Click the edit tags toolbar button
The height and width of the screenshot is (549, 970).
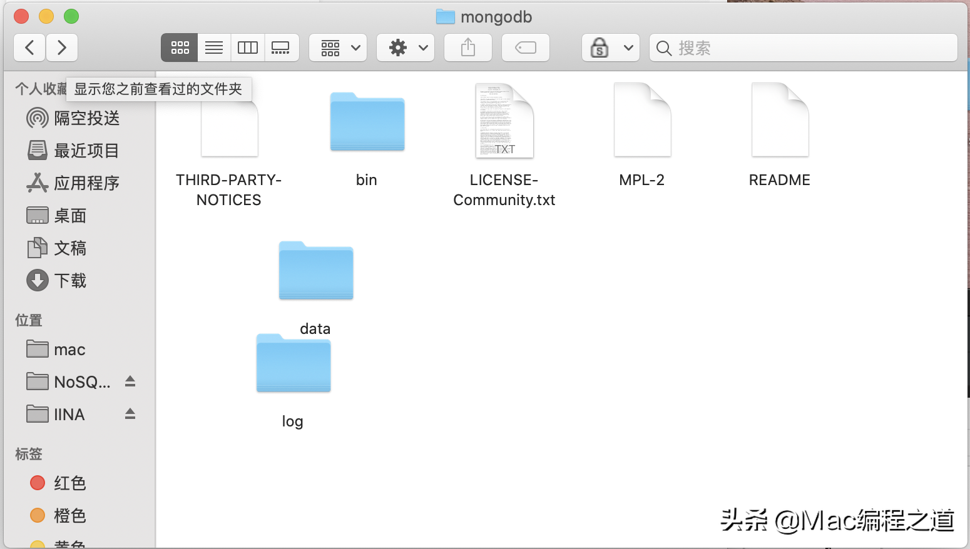click(526, 48)
